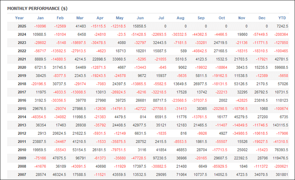Select the 2008 year row label
295x180 pixels.
pos(22,166)
